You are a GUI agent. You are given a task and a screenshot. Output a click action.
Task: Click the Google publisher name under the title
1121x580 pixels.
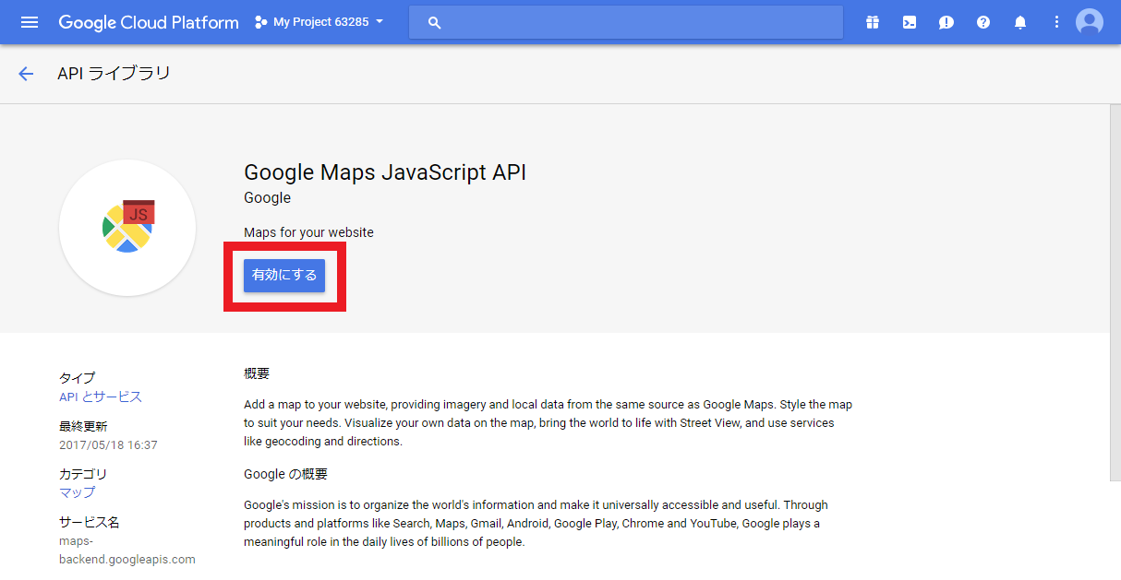(267, 197)
